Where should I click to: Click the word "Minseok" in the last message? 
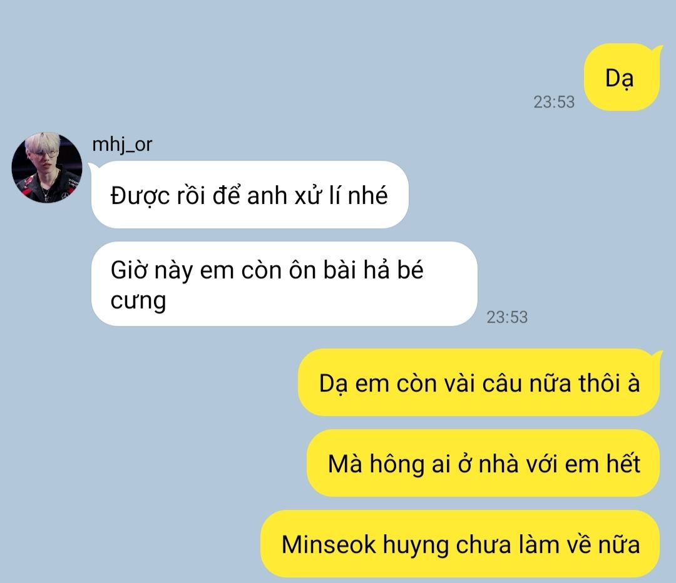[x=329, y=544]
